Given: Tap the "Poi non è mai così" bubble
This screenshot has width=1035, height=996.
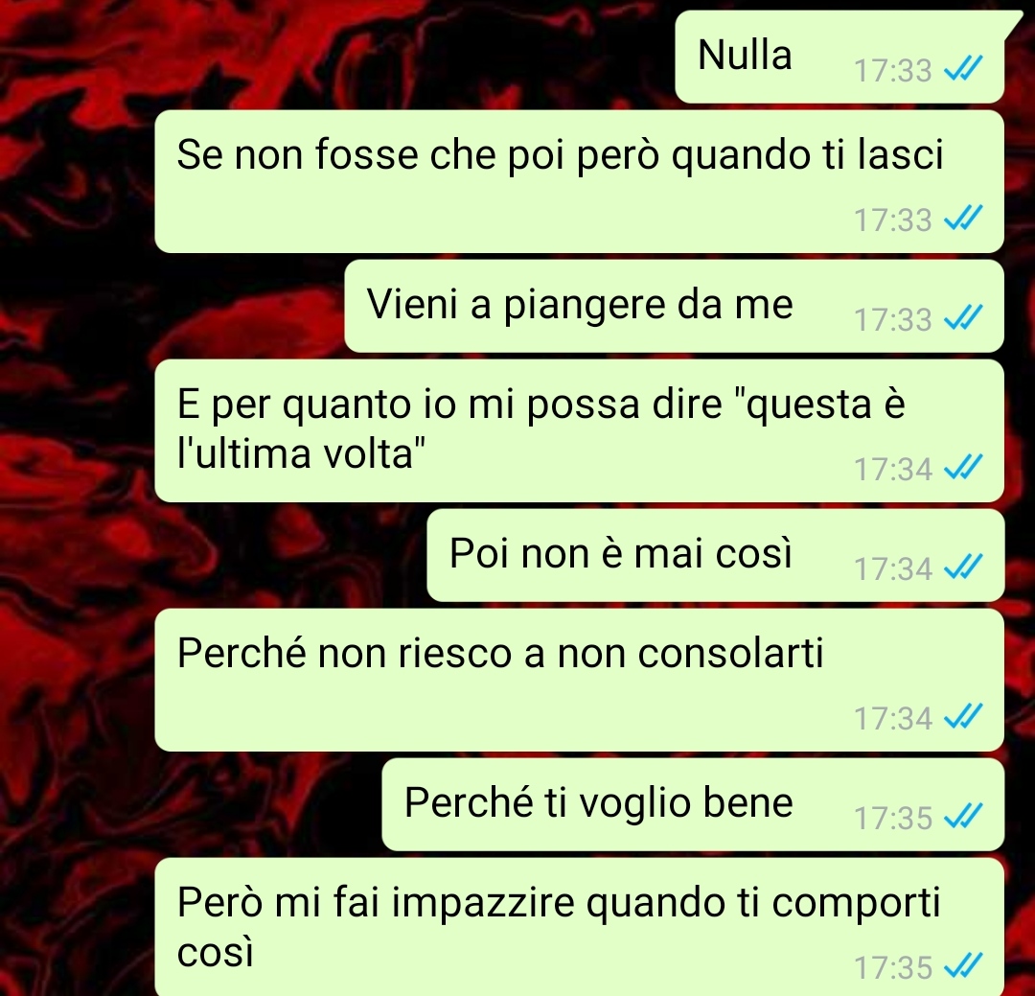Looking at the screenshot, I should point(716,555).
